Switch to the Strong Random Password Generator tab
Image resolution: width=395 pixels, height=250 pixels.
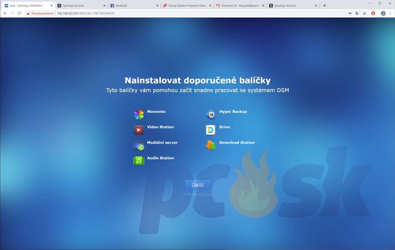(x=187, y=6)
